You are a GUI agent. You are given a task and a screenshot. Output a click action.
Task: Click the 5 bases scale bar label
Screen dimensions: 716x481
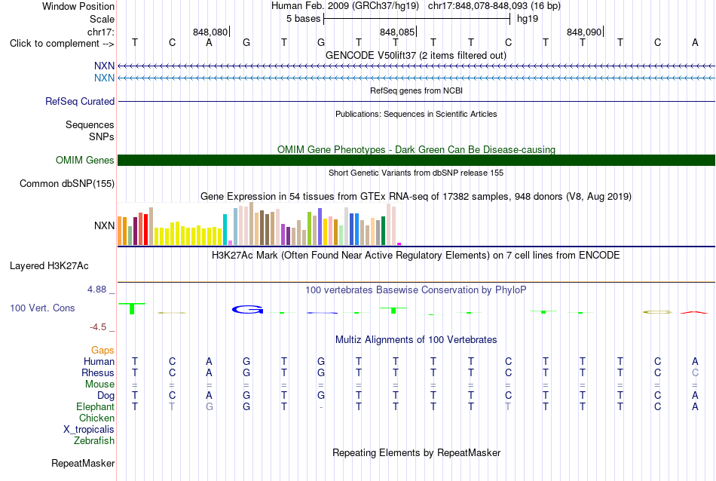(x=303, y=19)
